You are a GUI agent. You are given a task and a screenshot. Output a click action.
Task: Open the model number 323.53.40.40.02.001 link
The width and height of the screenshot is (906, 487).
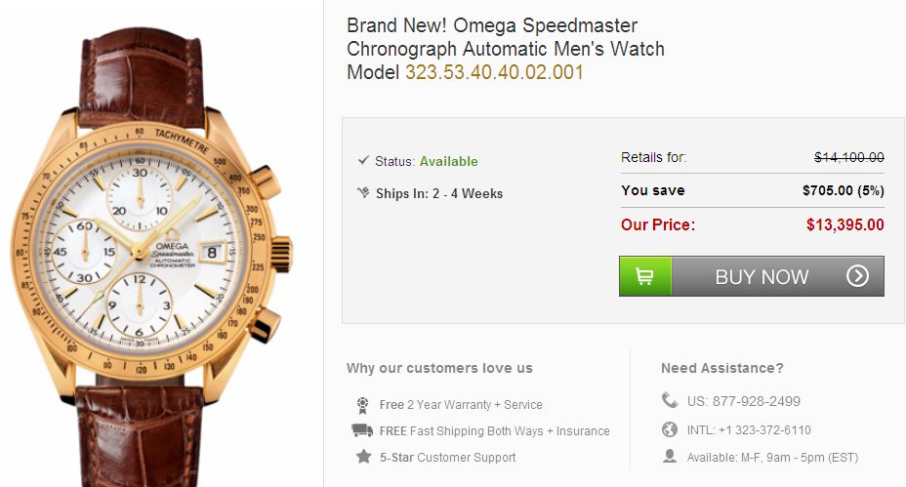[x=494, y=72]
